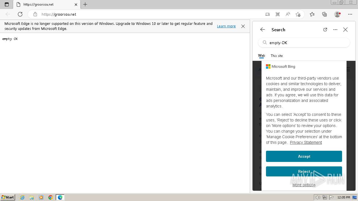Close the Search sidebar

345,30
